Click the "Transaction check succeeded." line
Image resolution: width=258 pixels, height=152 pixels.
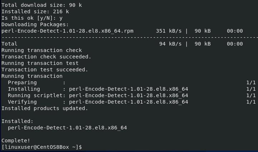46,57
